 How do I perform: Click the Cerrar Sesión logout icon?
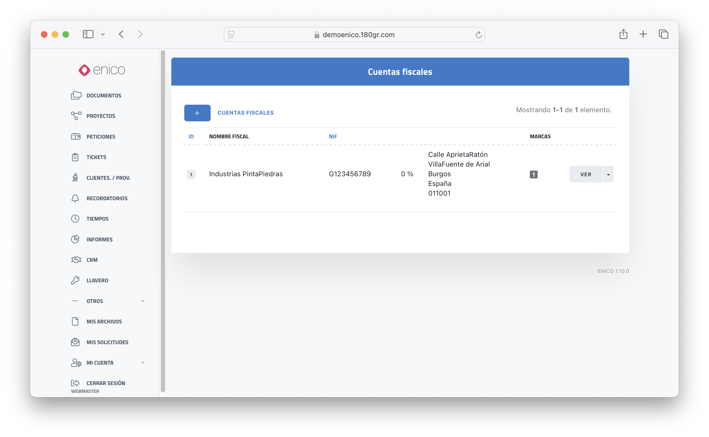(x=75, y=383)
